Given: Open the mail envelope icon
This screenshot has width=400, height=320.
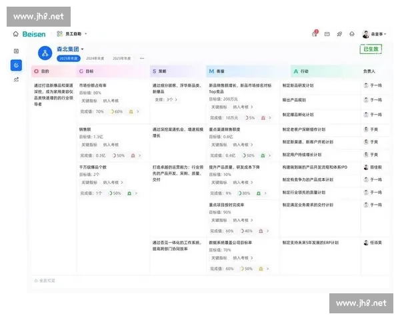Looking at the screenshot, I should pos(327,34).
